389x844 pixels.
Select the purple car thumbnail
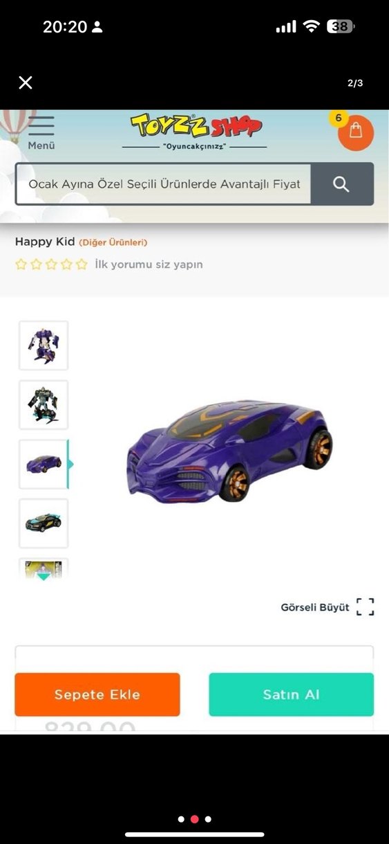click(x=44, y=464)
